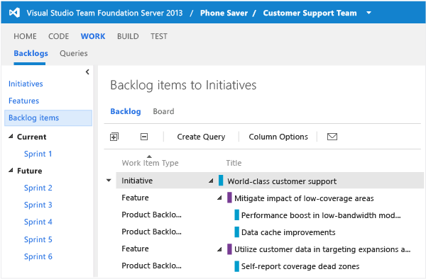Open Sprint 4 under Future

[x=38, y=222]
